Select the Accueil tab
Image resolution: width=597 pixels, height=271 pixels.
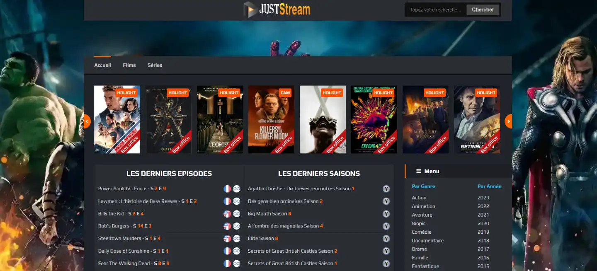pyautogui.click(x=102, y=65)
